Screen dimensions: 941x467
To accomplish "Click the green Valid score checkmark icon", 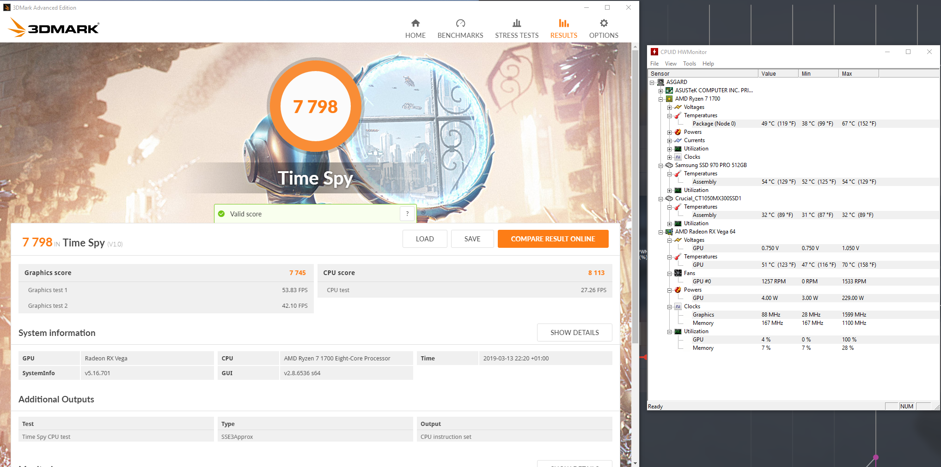I will 221,214.
